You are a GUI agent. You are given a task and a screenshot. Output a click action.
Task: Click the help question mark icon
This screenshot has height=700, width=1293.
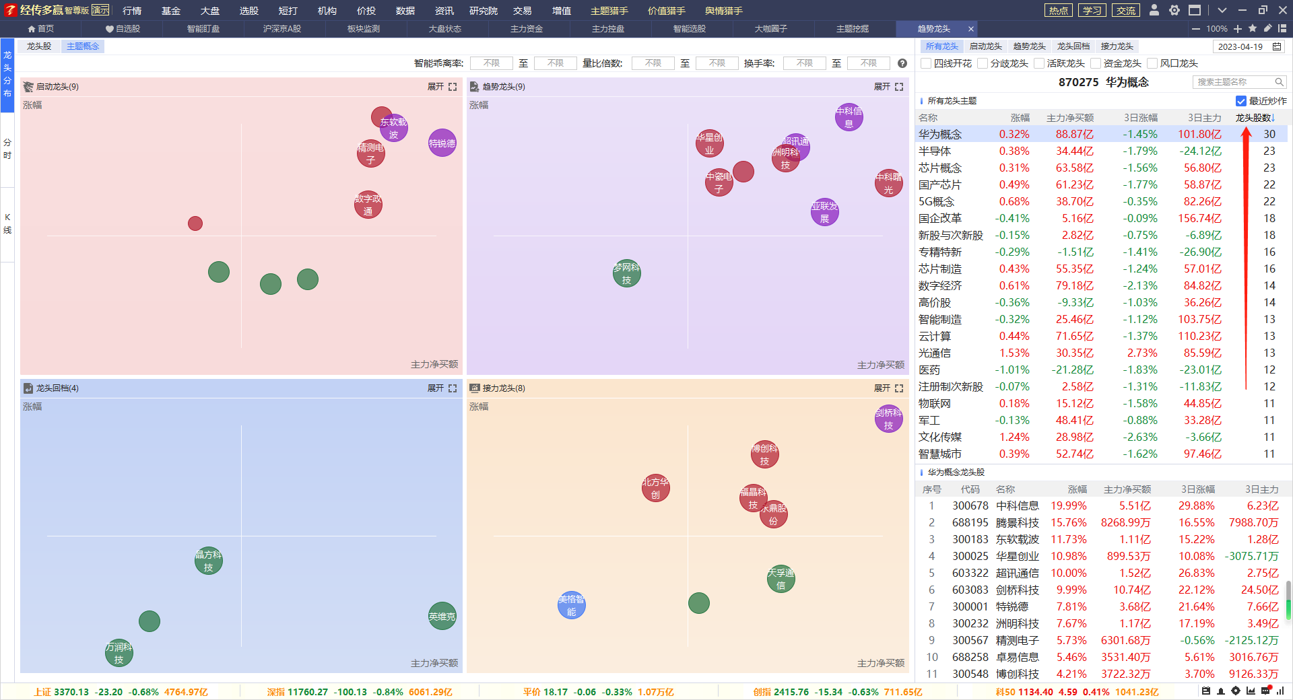click(902, 63)
